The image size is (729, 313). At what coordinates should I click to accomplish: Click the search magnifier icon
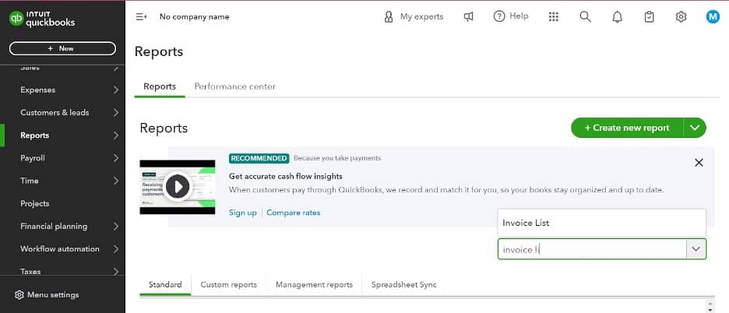coord(586,16)
